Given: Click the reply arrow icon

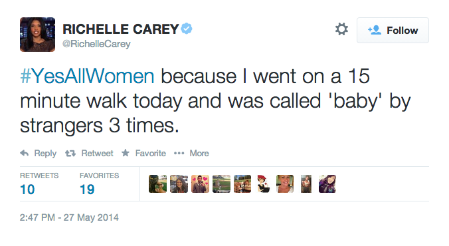Looking at the screenshot, I should [x=25, y=153].
